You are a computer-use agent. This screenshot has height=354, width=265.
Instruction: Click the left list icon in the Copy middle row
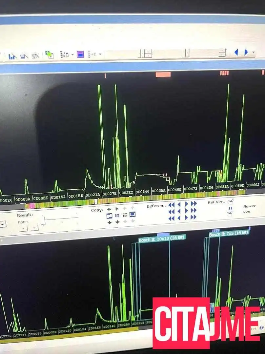click(117, 216)
